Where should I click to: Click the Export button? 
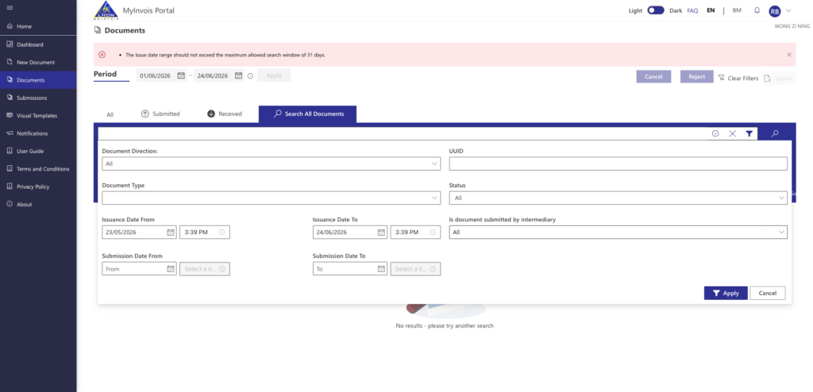[x=779, y=79]
